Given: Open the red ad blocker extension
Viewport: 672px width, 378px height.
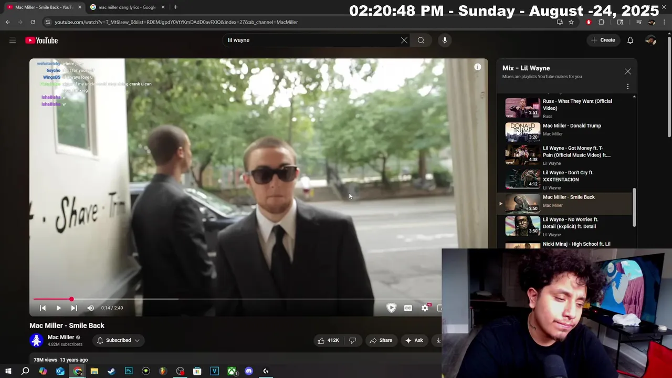Looking at the screenshot, I should click(x=589, y=22).
